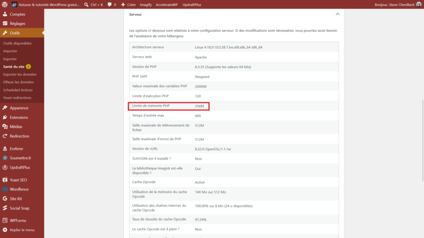Click the Ereferer sidebar icon
This screenshot has height=238, width=424.
click(5, 149)
